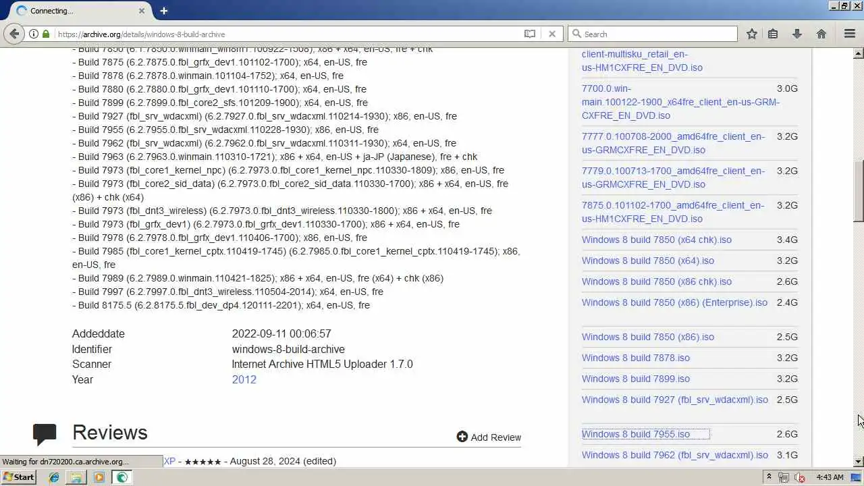Download Windows 8 build 7899.iso
Screen dimensions: 864x486
636,379
